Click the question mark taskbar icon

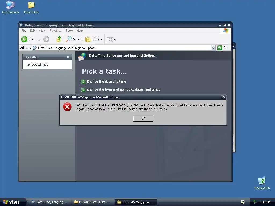[x=243, y=202]
